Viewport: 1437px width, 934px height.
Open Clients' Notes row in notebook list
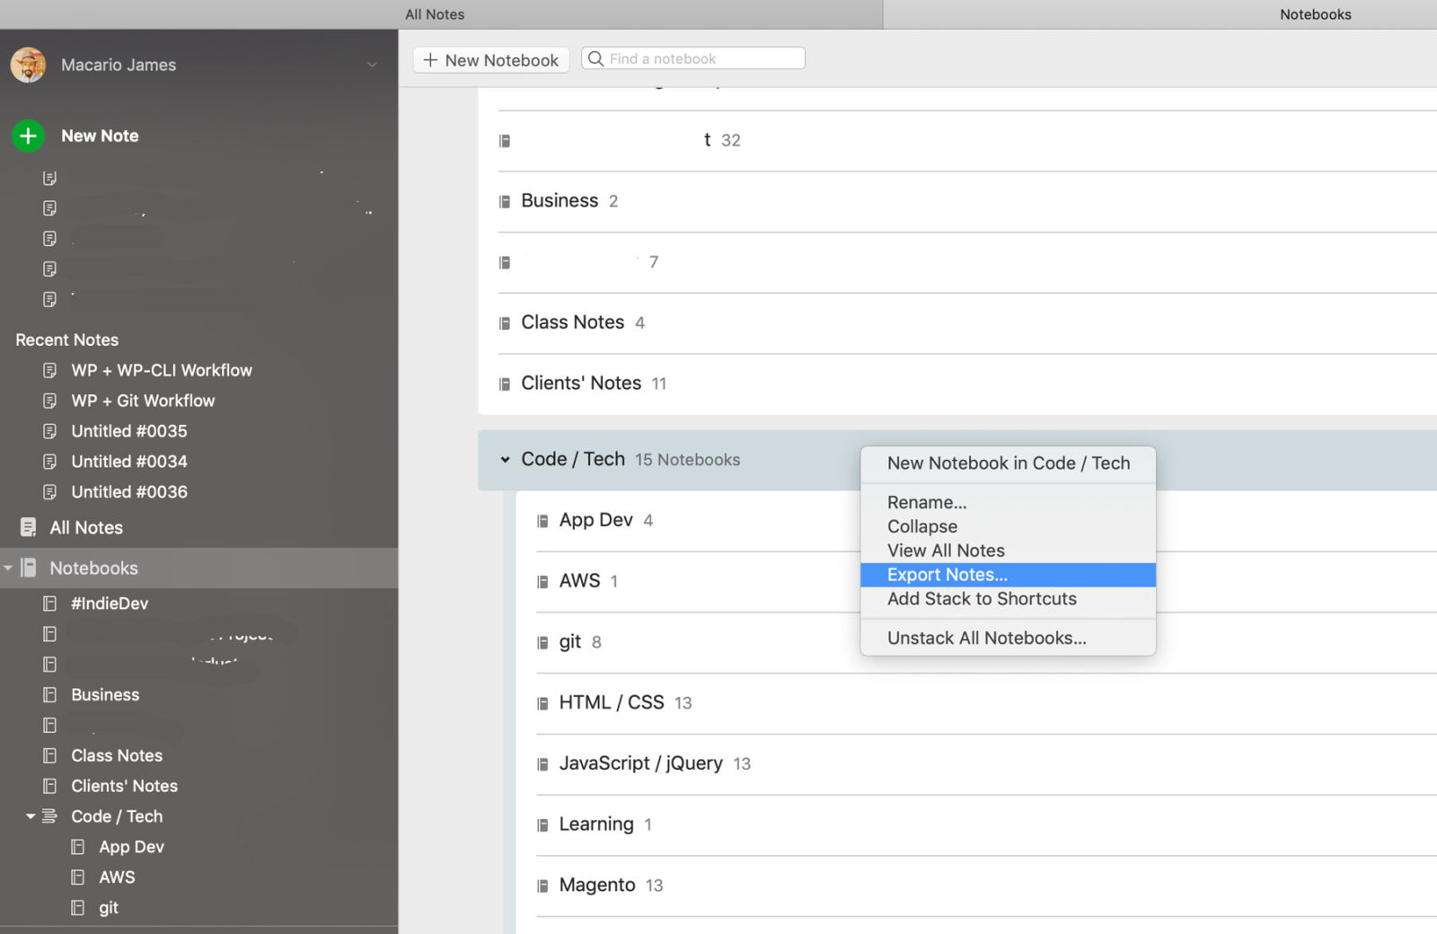click(967, 383)
